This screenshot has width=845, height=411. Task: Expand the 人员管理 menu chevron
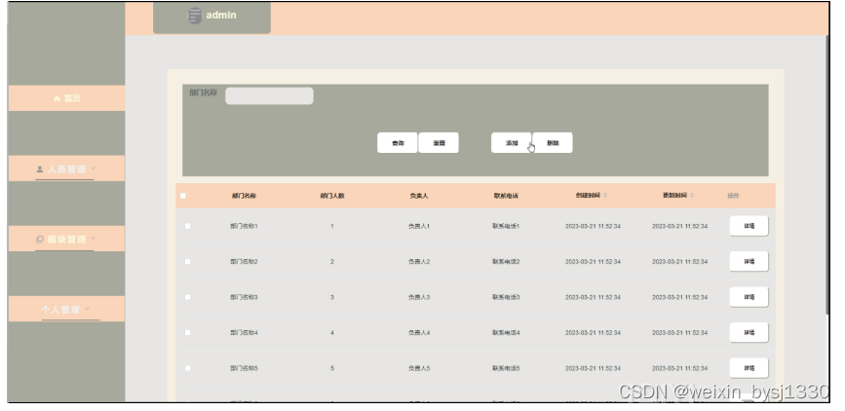pos(93,168)
